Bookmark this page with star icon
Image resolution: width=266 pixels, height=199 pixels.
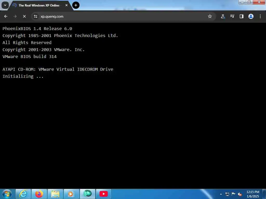point(210,16)
